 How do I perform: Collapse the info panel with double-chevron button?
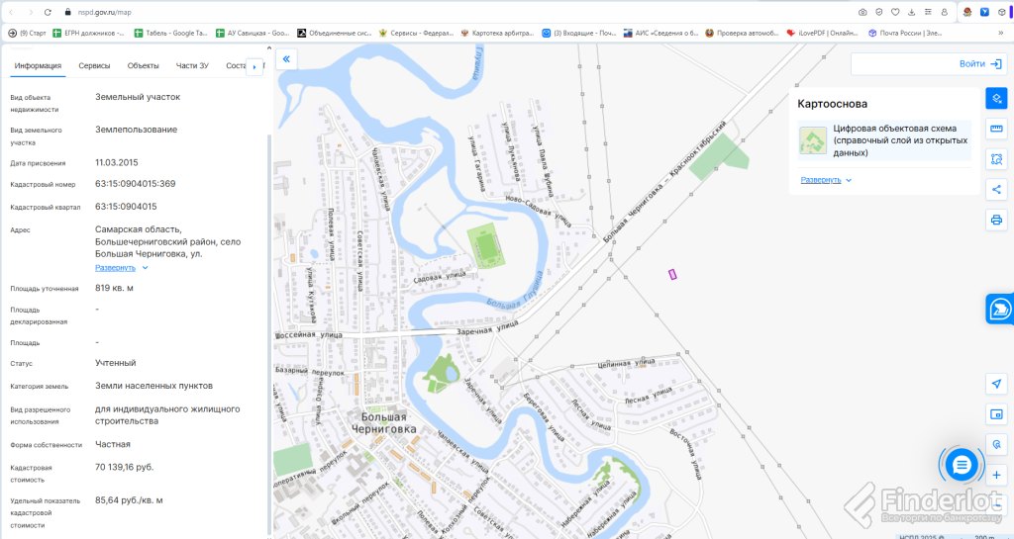pos(286,59)
